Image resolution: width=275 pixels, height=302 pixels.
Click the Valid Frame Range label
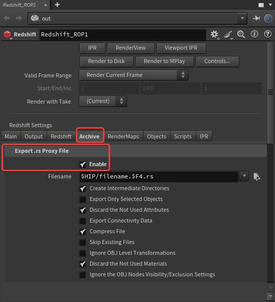[x=48, y=75]
